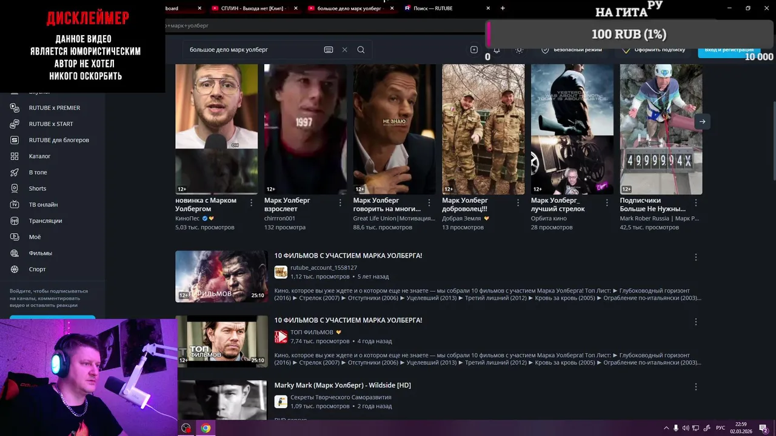
Task: Open options for 'Марк Уолберг доброволец!!!' short
Action: (x=518, y=203)
